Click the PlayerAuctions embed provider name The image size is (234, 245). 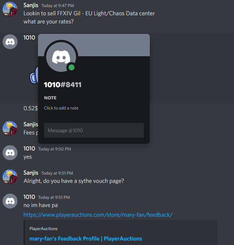44,229
